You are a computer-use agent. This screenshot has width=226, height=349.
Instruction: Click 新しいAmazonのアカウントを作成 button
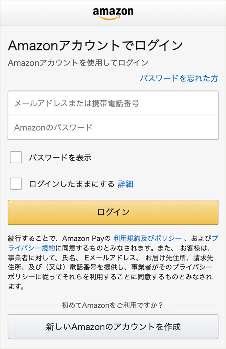113,327
